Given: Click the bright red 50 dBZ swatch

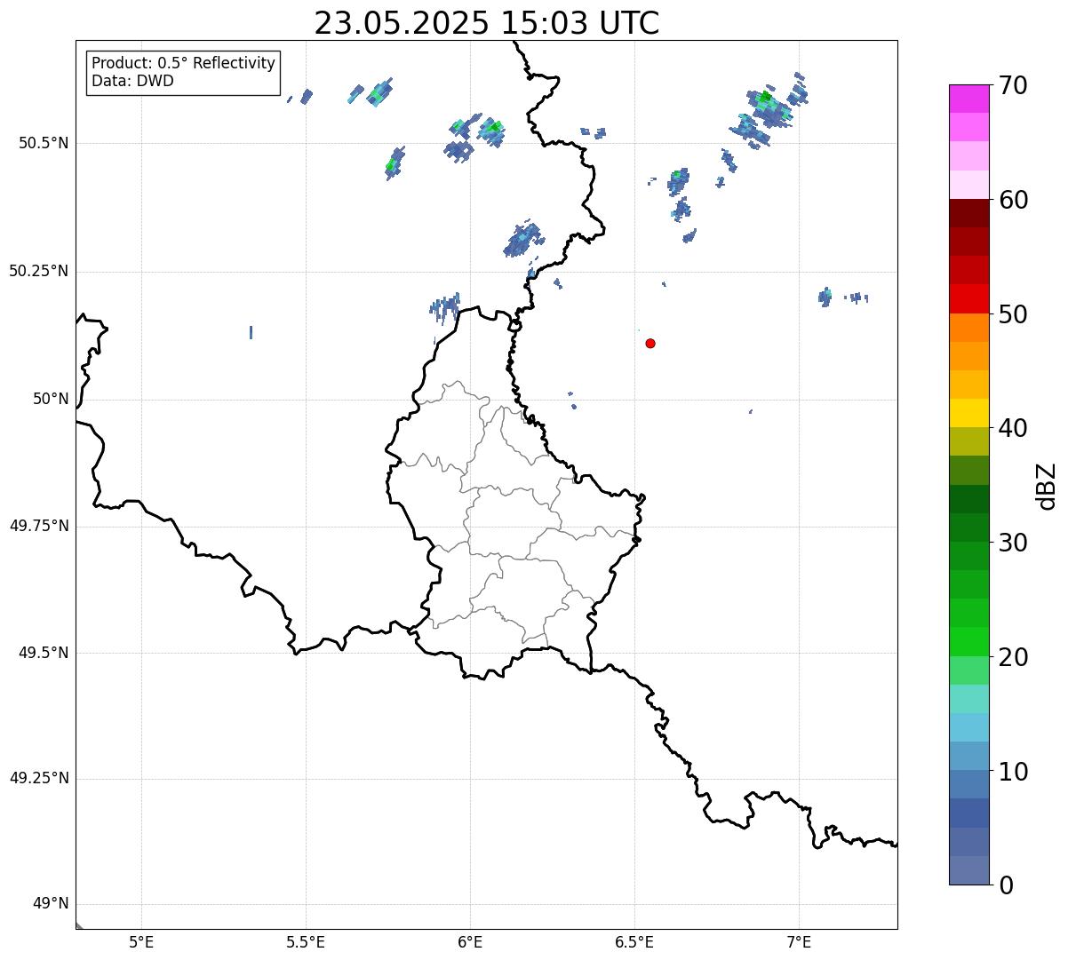Looking at the screenshot, I should (968, 299).
